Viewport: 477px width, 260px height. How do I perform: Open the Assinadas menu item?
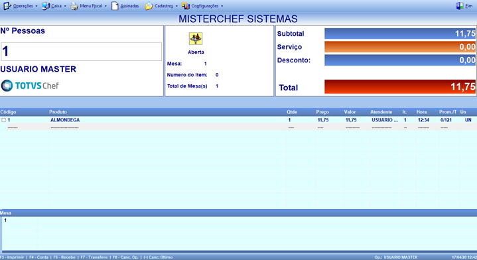(x=129, y=6)
